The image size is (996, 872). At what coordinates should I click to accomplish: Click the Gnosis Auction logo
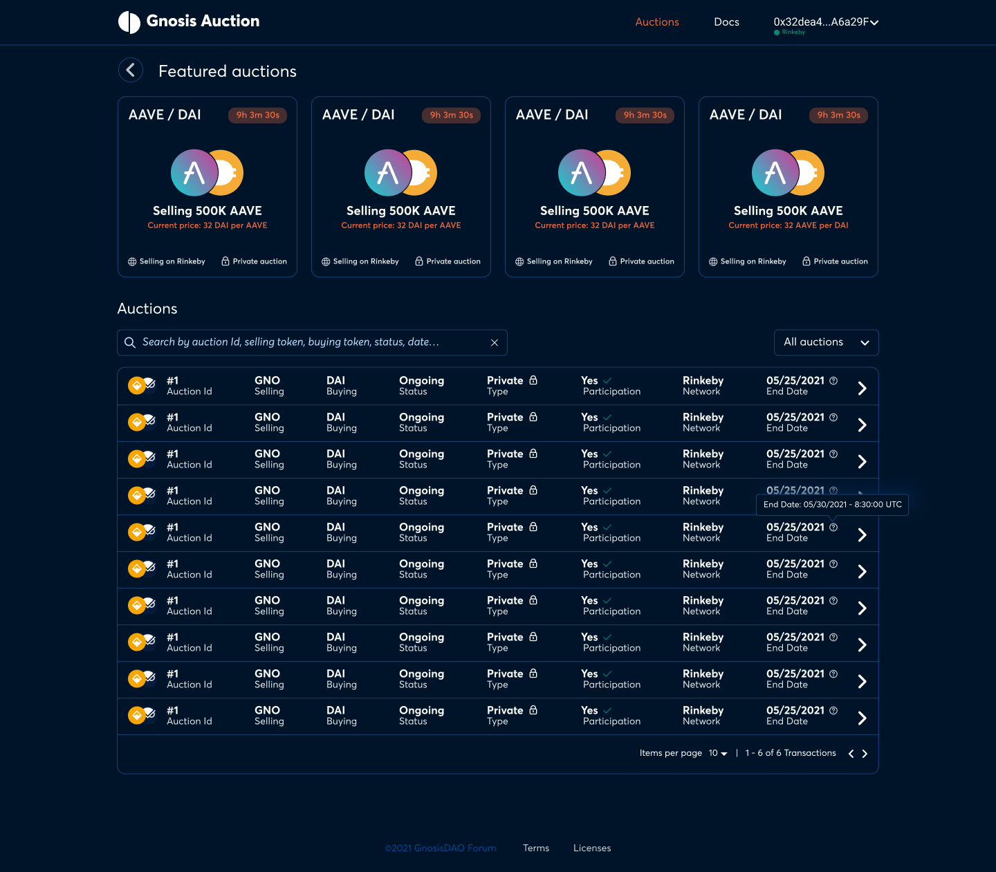[189, 21]
